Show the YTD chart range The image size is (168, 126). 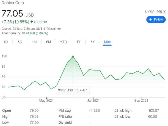point(63,42)
